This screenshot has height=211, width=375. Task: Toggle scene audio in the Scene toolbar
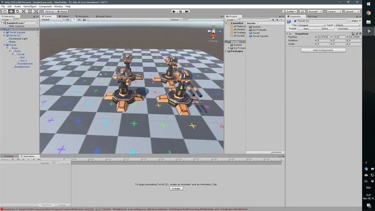[79, 19]
